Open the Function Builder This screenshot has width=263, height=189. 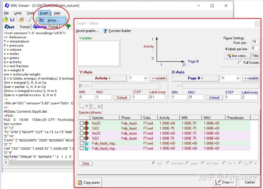117,31
